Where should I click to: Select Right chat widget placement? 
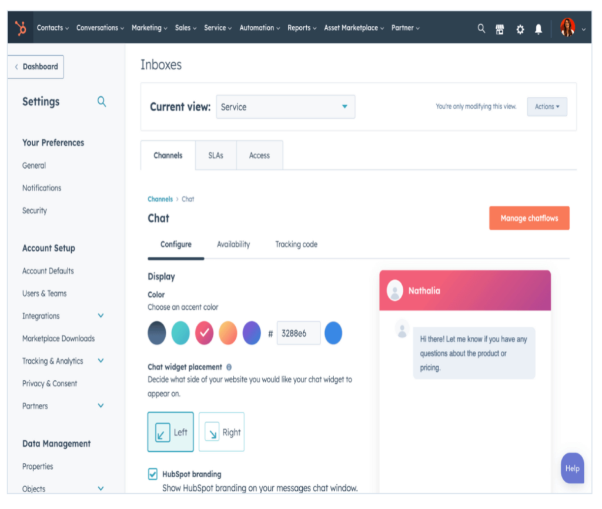click(222, 432)
